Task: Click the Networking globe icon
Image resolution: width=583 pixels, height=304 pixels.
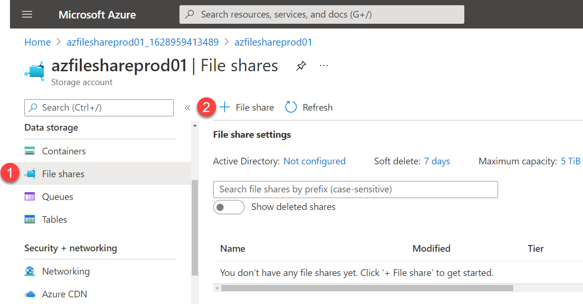Action: point(30,271)
